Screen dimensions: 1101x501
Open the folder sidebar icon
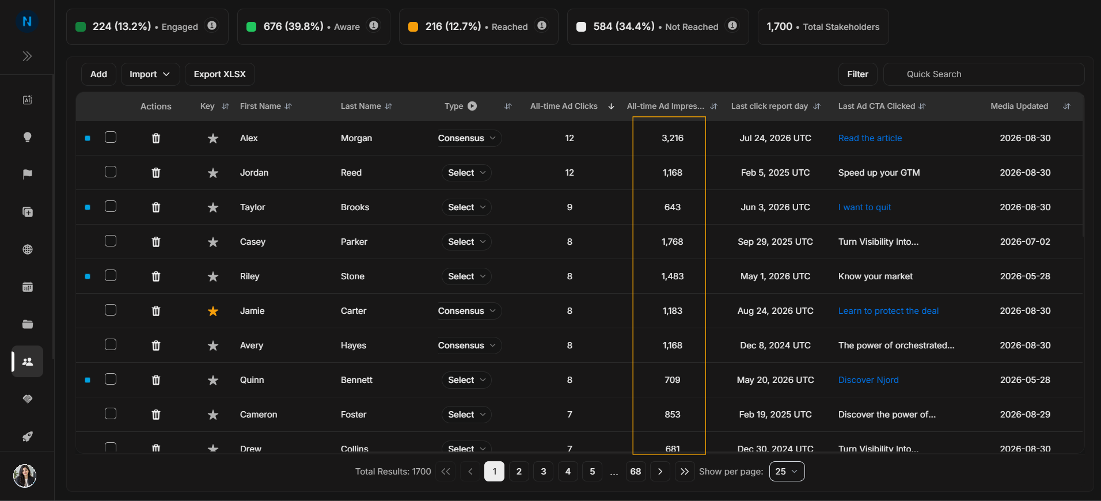tap(27, 324)
